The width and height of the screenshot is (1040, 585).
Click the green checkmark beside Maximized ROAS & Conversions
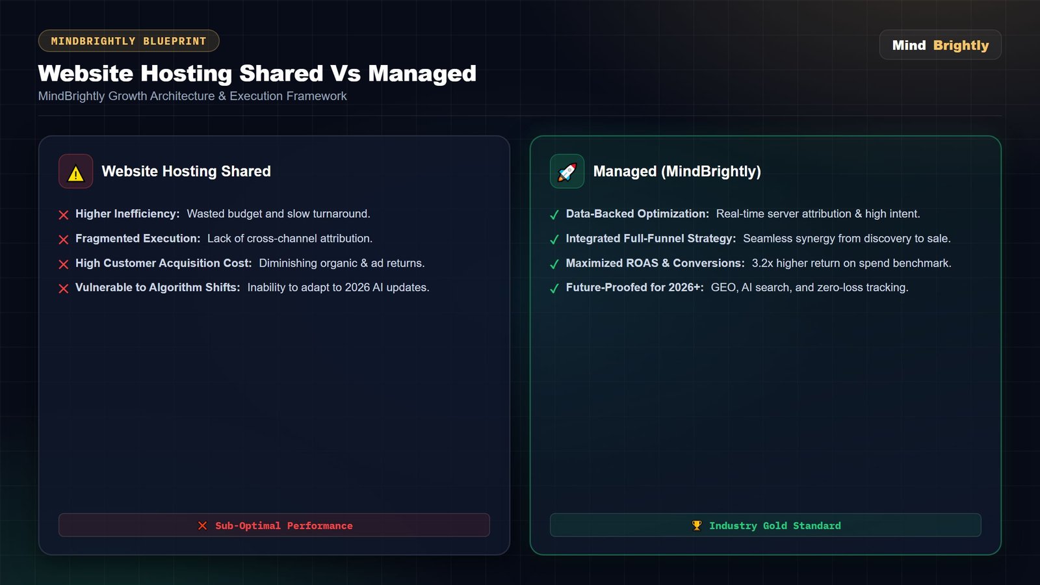click(554, 265)
